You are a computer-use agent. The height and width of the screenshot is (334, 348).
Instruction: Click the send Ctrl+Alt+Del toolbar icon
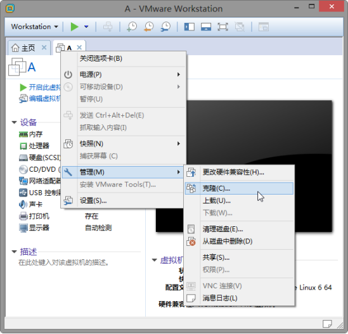point(108,27)
